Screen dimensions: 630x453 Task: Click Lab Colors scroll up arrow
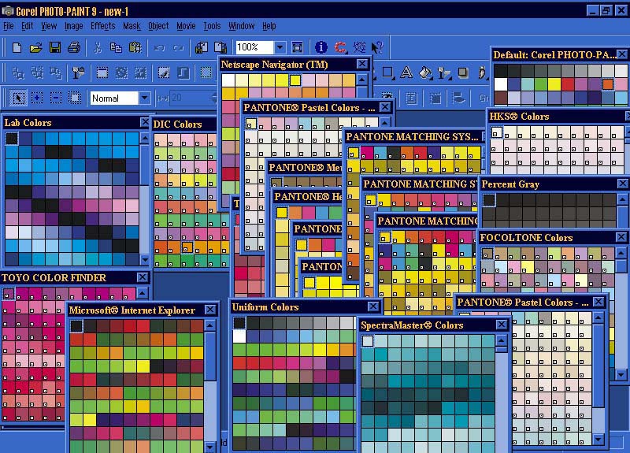pyautogui.click(x=145, y=139)
